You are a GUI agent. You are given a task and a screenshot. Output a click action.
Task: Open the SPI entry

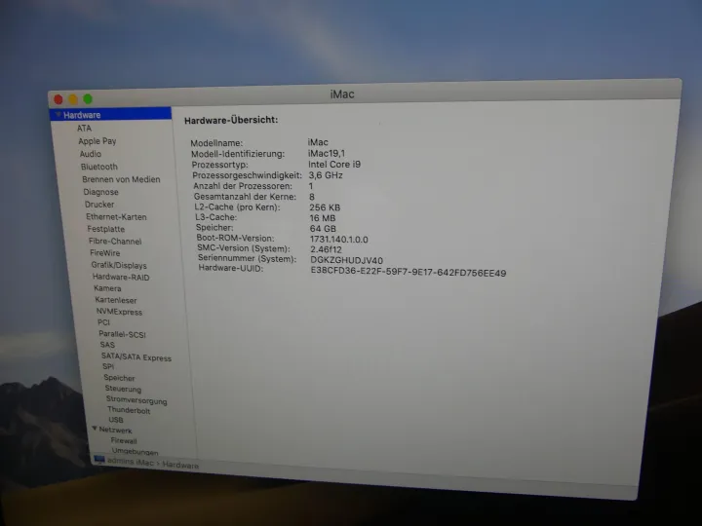108,367
